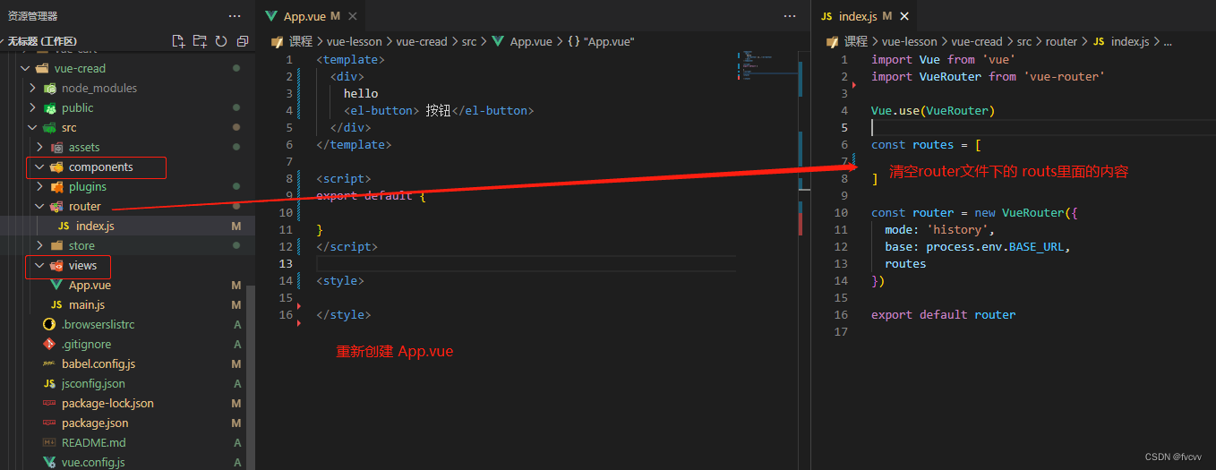Screen dimensions: 1216x470
Task: Click the <el-button> tag on line 4
Action: (x=382, y=110)
